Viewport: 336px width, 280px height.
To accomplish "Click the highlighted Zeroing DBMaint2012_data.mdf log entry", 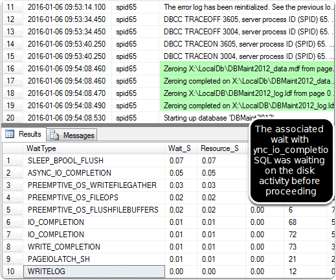I will pyautogui.click(x=247, y=69).
